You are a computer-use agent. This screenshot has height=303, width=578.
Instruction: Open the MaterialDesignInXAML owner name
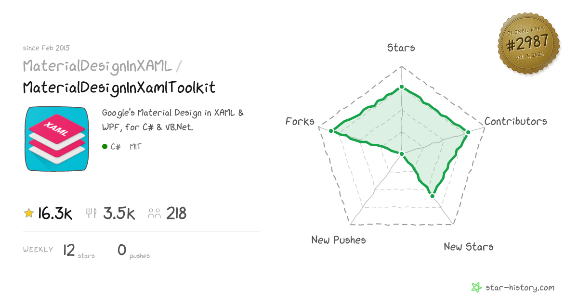tap(97, 66)
